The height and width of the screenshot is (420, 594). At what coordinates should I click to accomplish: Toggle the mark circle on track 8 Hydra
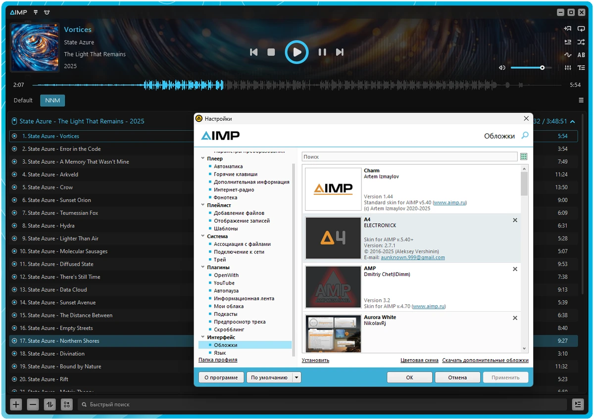(14, 226)
